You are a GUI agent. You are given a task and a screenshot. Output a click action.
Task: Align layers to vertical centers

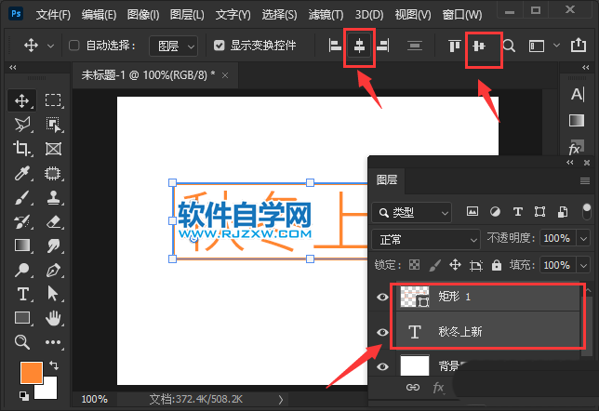[479, 46]
